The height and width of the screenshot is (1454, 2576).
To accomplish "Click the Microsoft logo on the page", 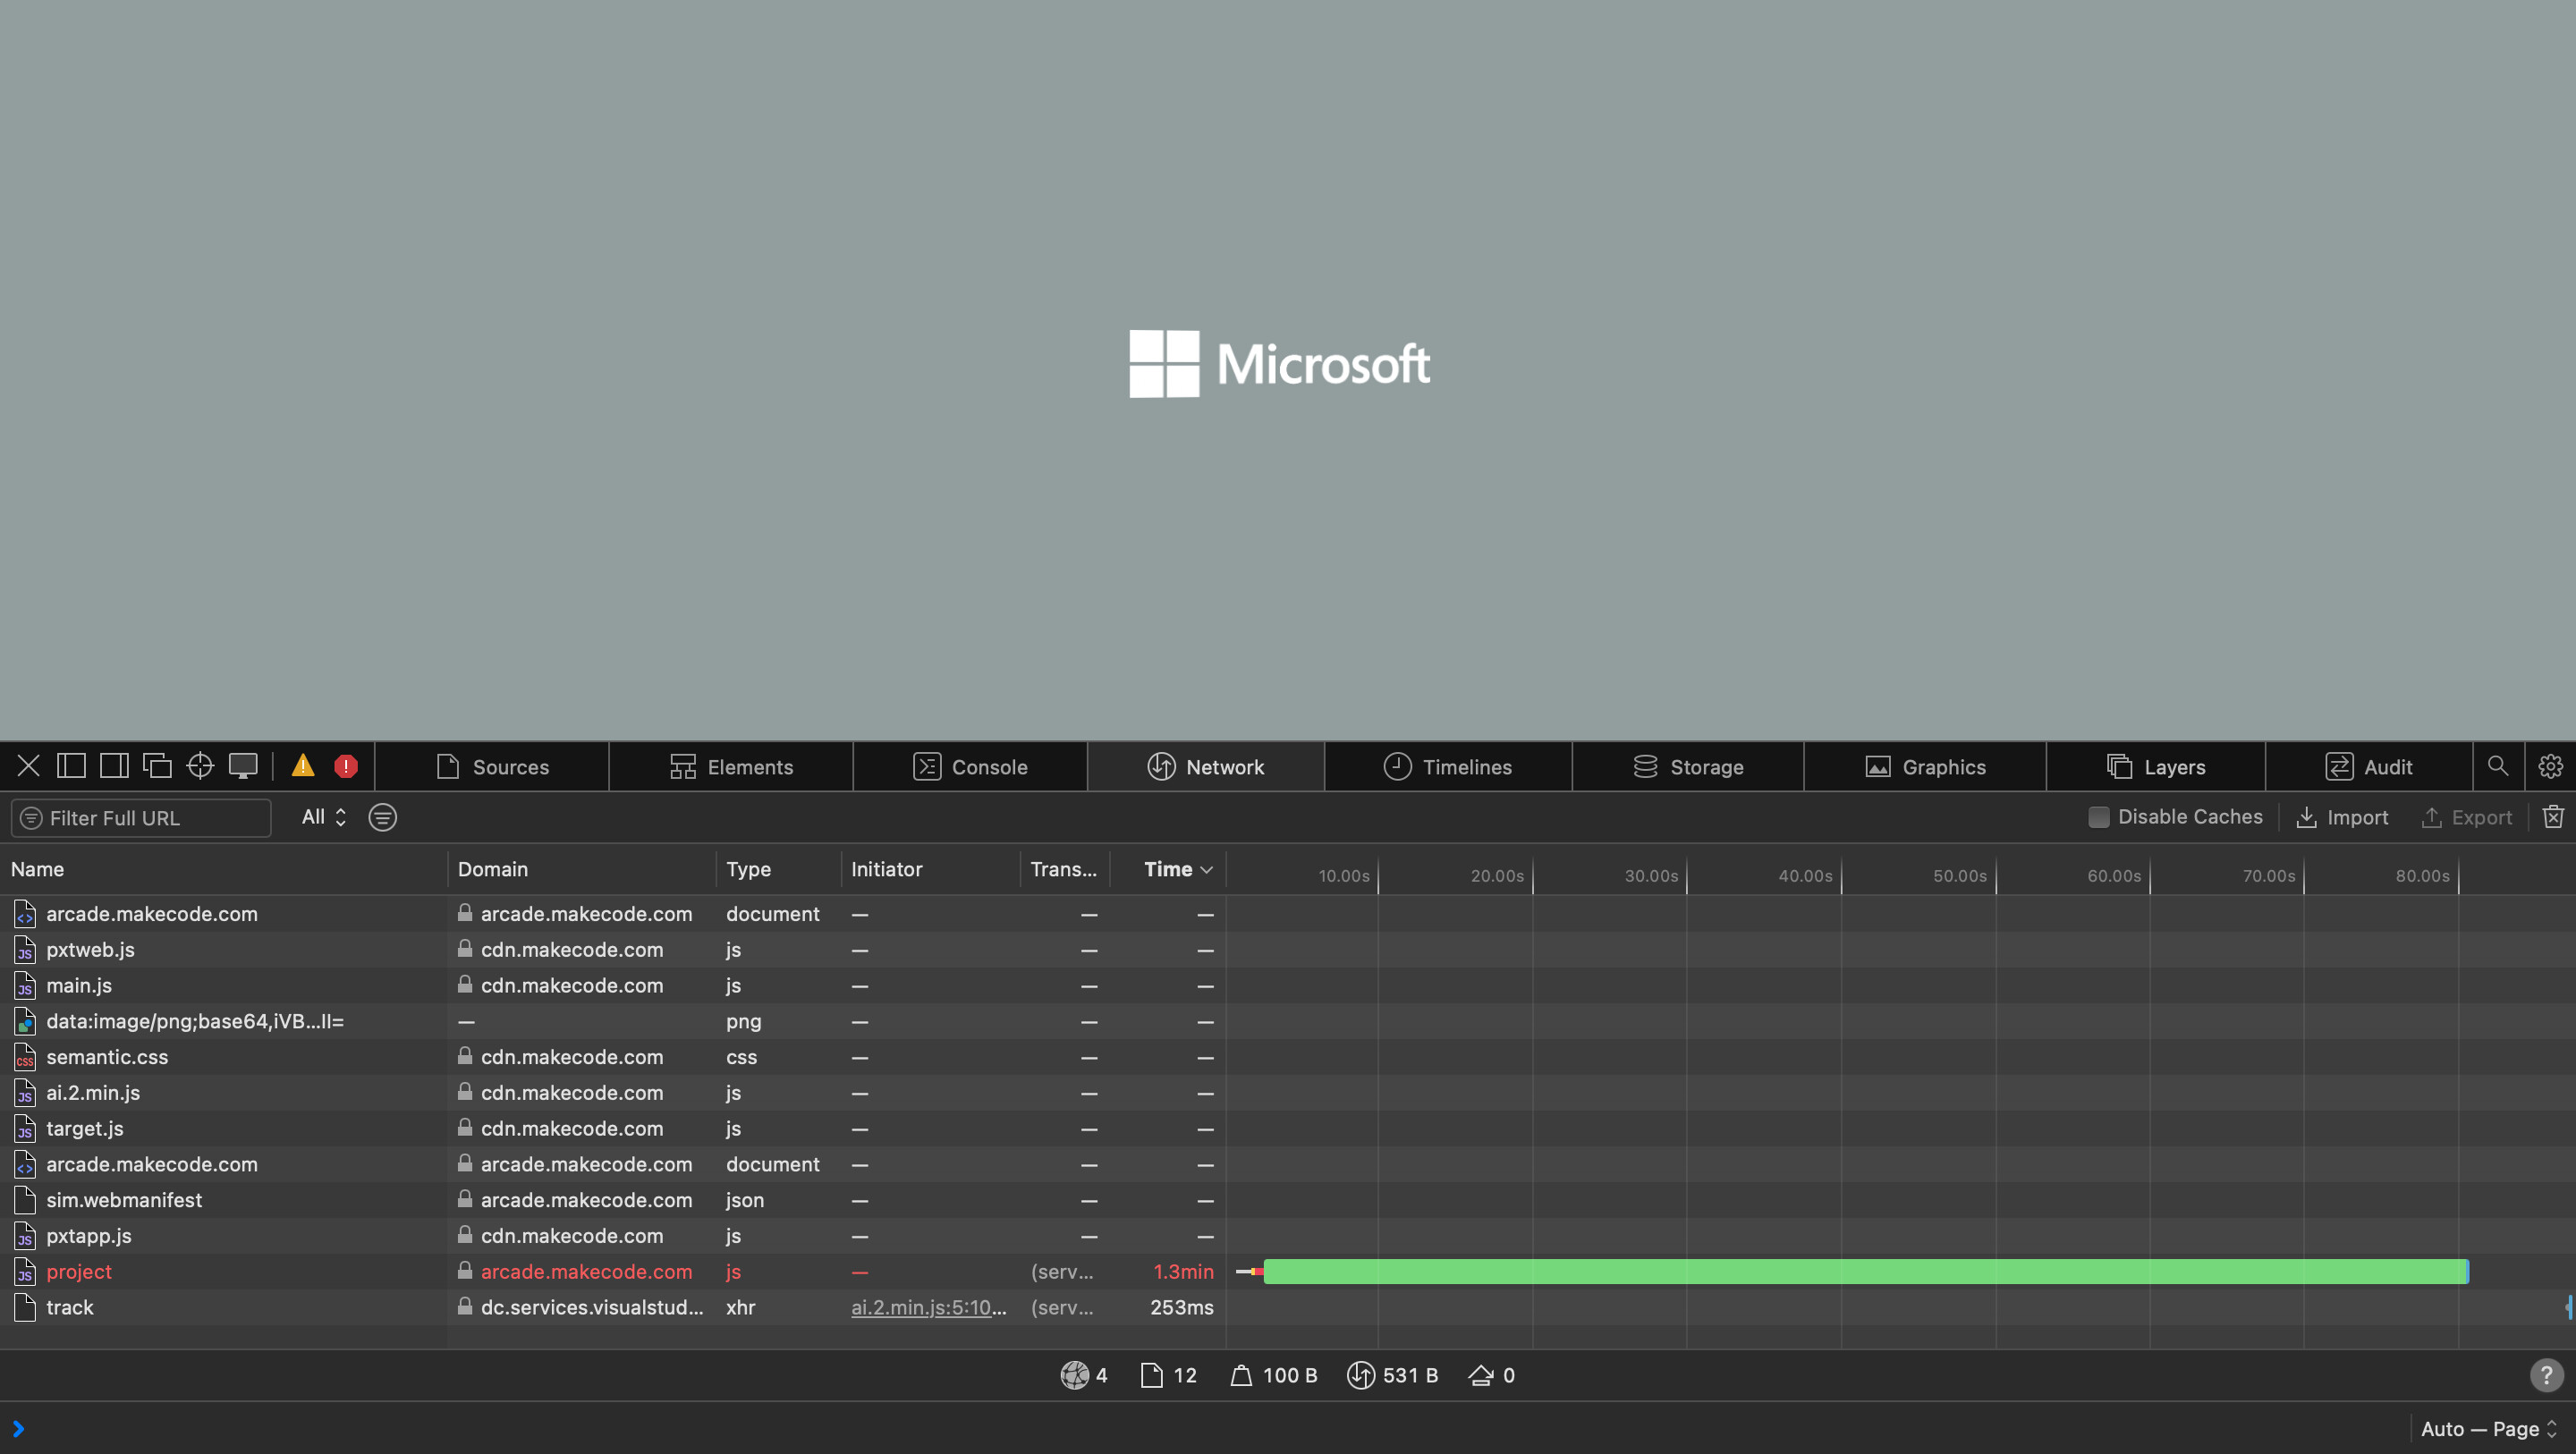I will click(1279, 364).
